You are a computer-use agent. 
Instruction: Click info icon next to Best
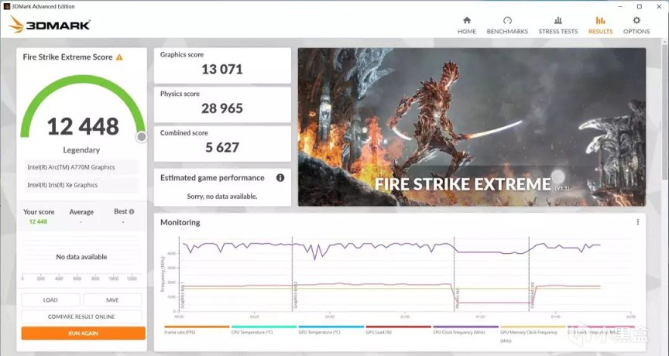pos(132,211)
